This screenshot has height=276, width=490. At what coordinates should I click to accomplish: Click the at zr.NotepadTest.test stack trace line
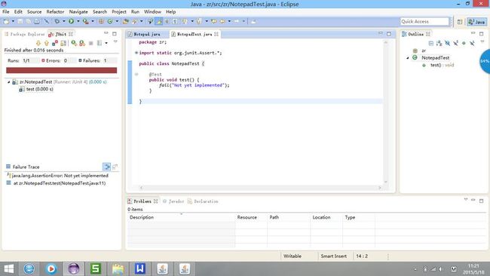tap(57, 183)
